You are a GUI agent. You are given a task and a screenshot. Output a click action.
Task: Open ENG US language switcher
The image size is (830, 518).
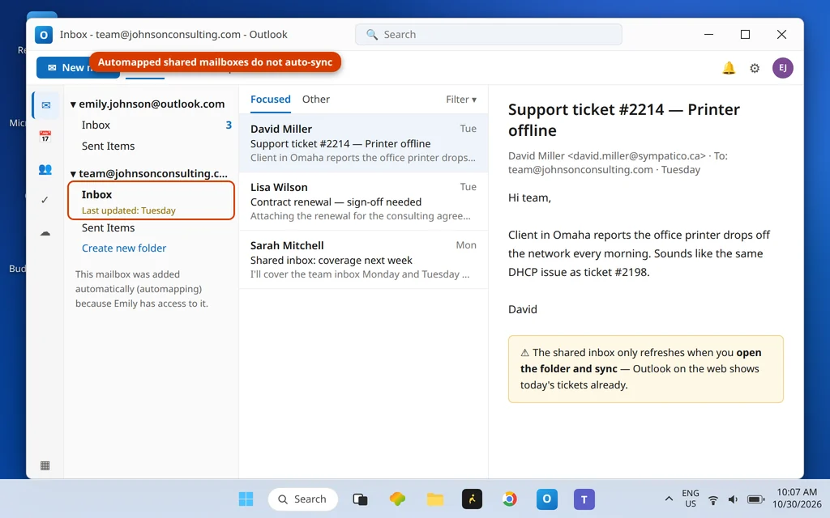click(691, 499)
